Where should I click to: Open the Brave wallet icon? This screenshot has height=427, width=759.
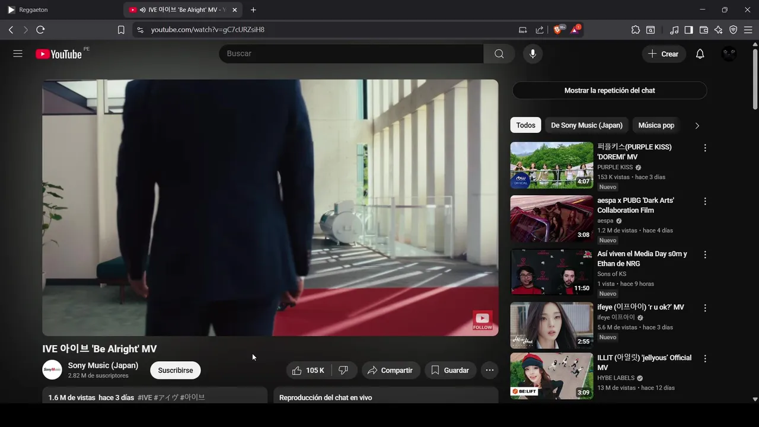click(704, 30)
